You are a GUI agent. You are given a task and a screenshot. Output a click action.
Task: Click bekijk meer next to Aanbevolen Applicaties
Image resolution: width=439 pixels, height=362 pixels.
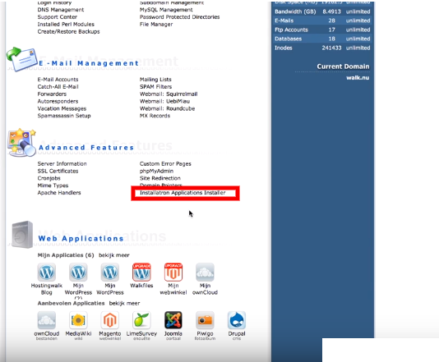pyautogui.click(x=124, y=303)
